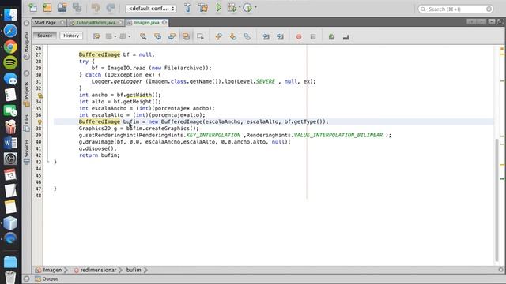Viewport: 506px width, 284px height.
Task: Open the minimized Files panel
Action: pyautogui.click(x=26, y=122)
